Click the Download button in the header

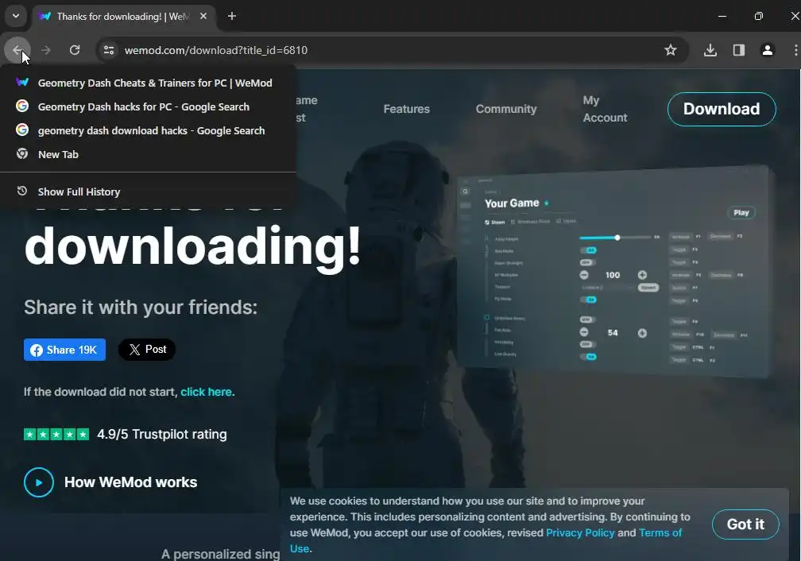722,109
